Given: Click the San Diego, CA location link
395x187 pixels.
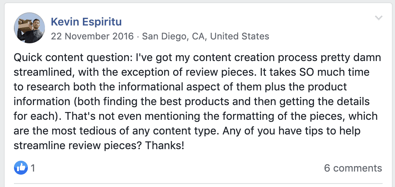Looking at the screenshot, I should [x=171, y=37].
